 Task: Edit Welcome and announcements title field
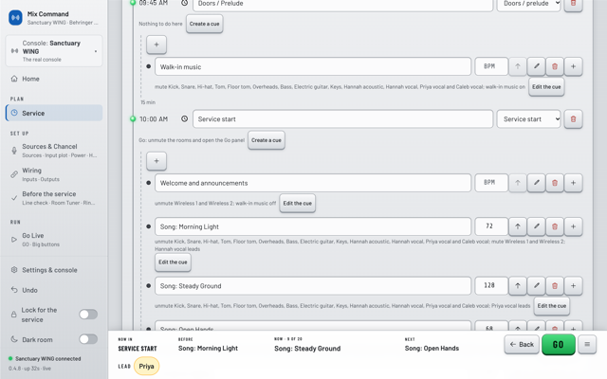pos(313,183)
